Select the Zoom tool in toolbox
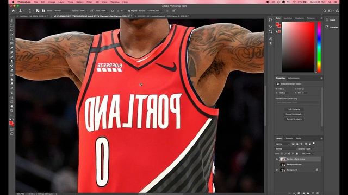 click(x=12, y=110)
